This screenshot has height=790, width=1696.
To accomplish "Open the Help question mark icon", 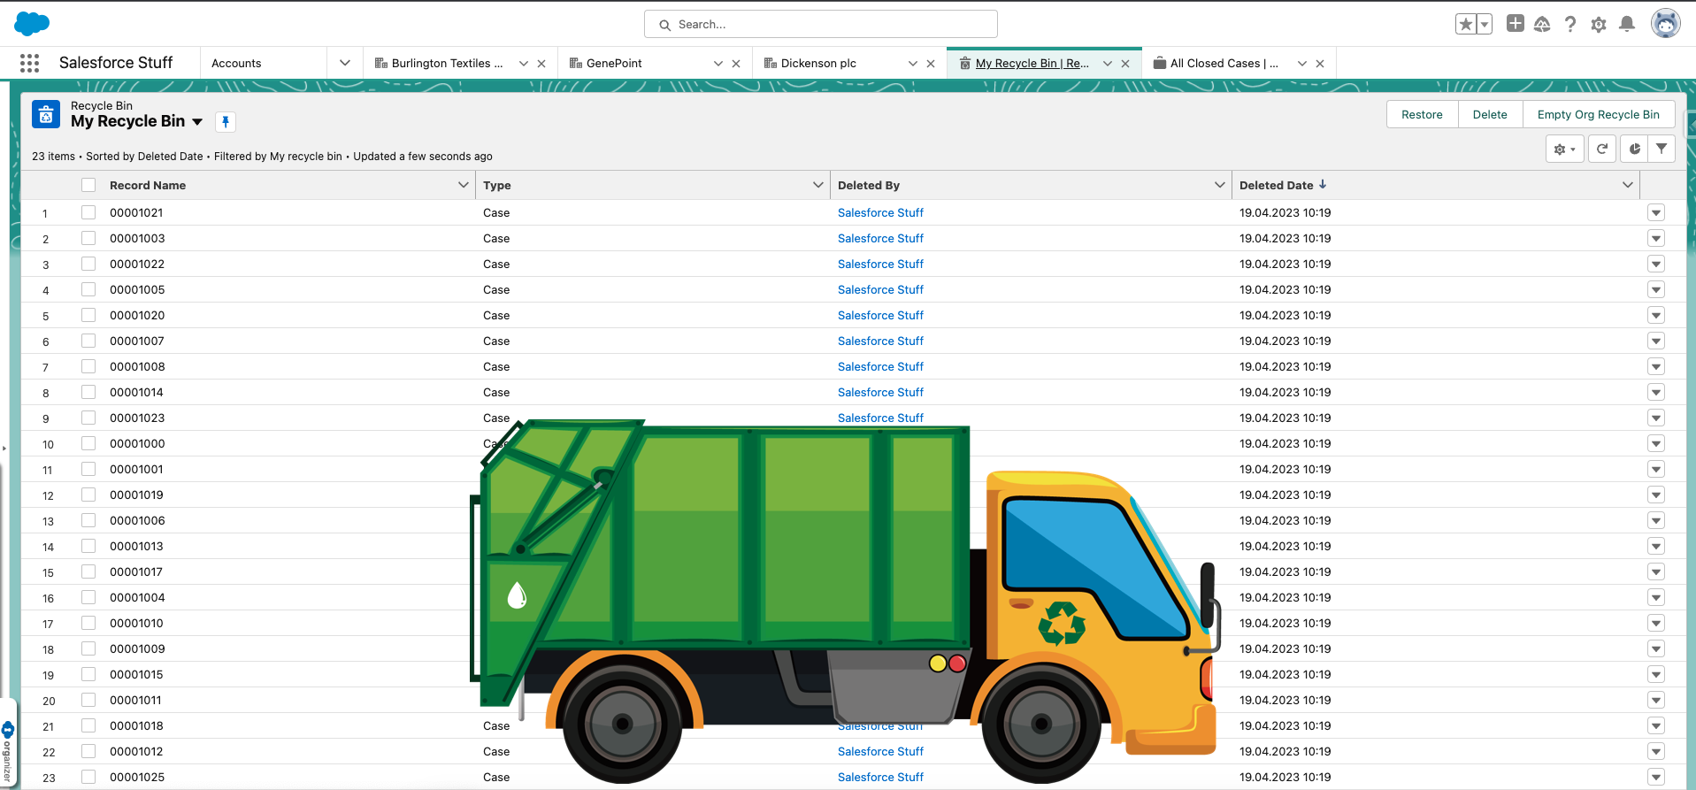I will click(1570, 24).
